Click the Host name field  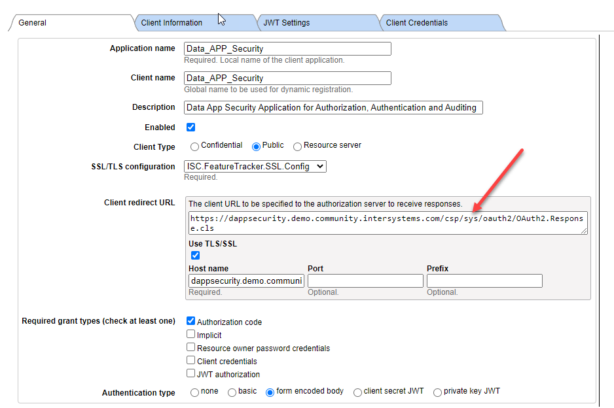(246, 280)
